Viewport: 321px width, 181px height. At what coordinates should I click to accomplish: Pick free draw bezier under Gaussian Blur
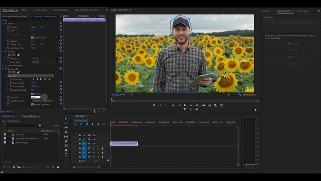18,72
